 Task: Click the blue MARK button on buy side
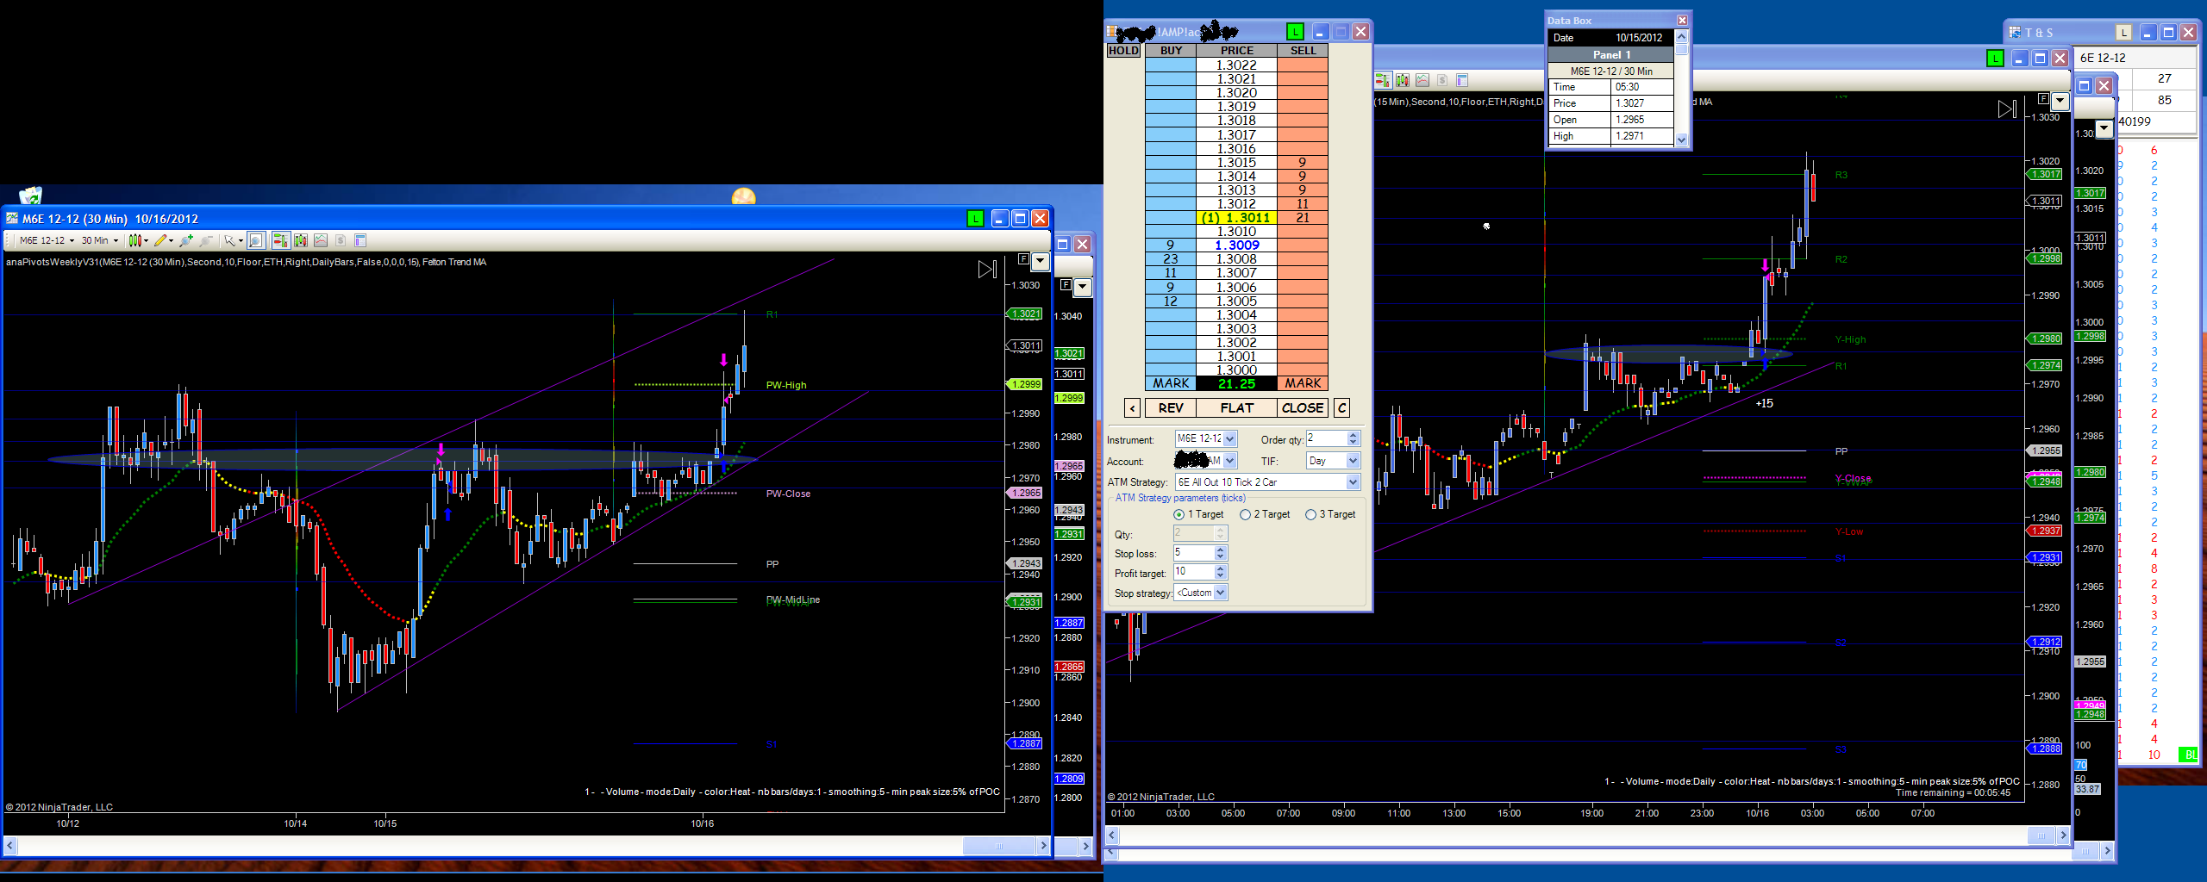tap(1171, 384)
